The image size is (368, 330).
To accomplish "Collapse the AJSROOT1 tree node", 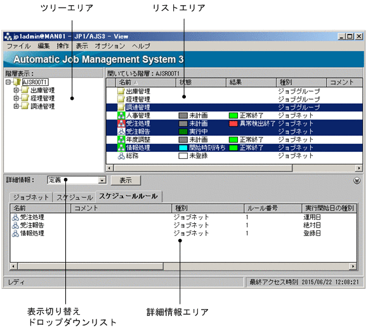I will (x=8, y=82).
